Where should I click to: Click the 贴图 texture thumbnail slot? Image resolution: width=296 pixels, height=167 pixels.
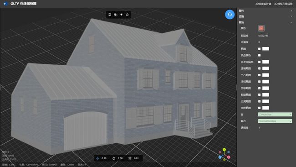[x=265, y=49]
